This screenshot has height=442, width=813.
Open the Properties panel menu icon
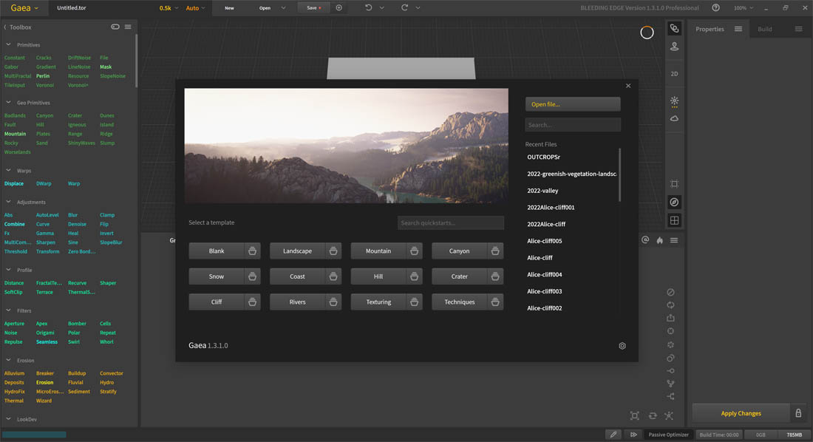tap(738, 29)
